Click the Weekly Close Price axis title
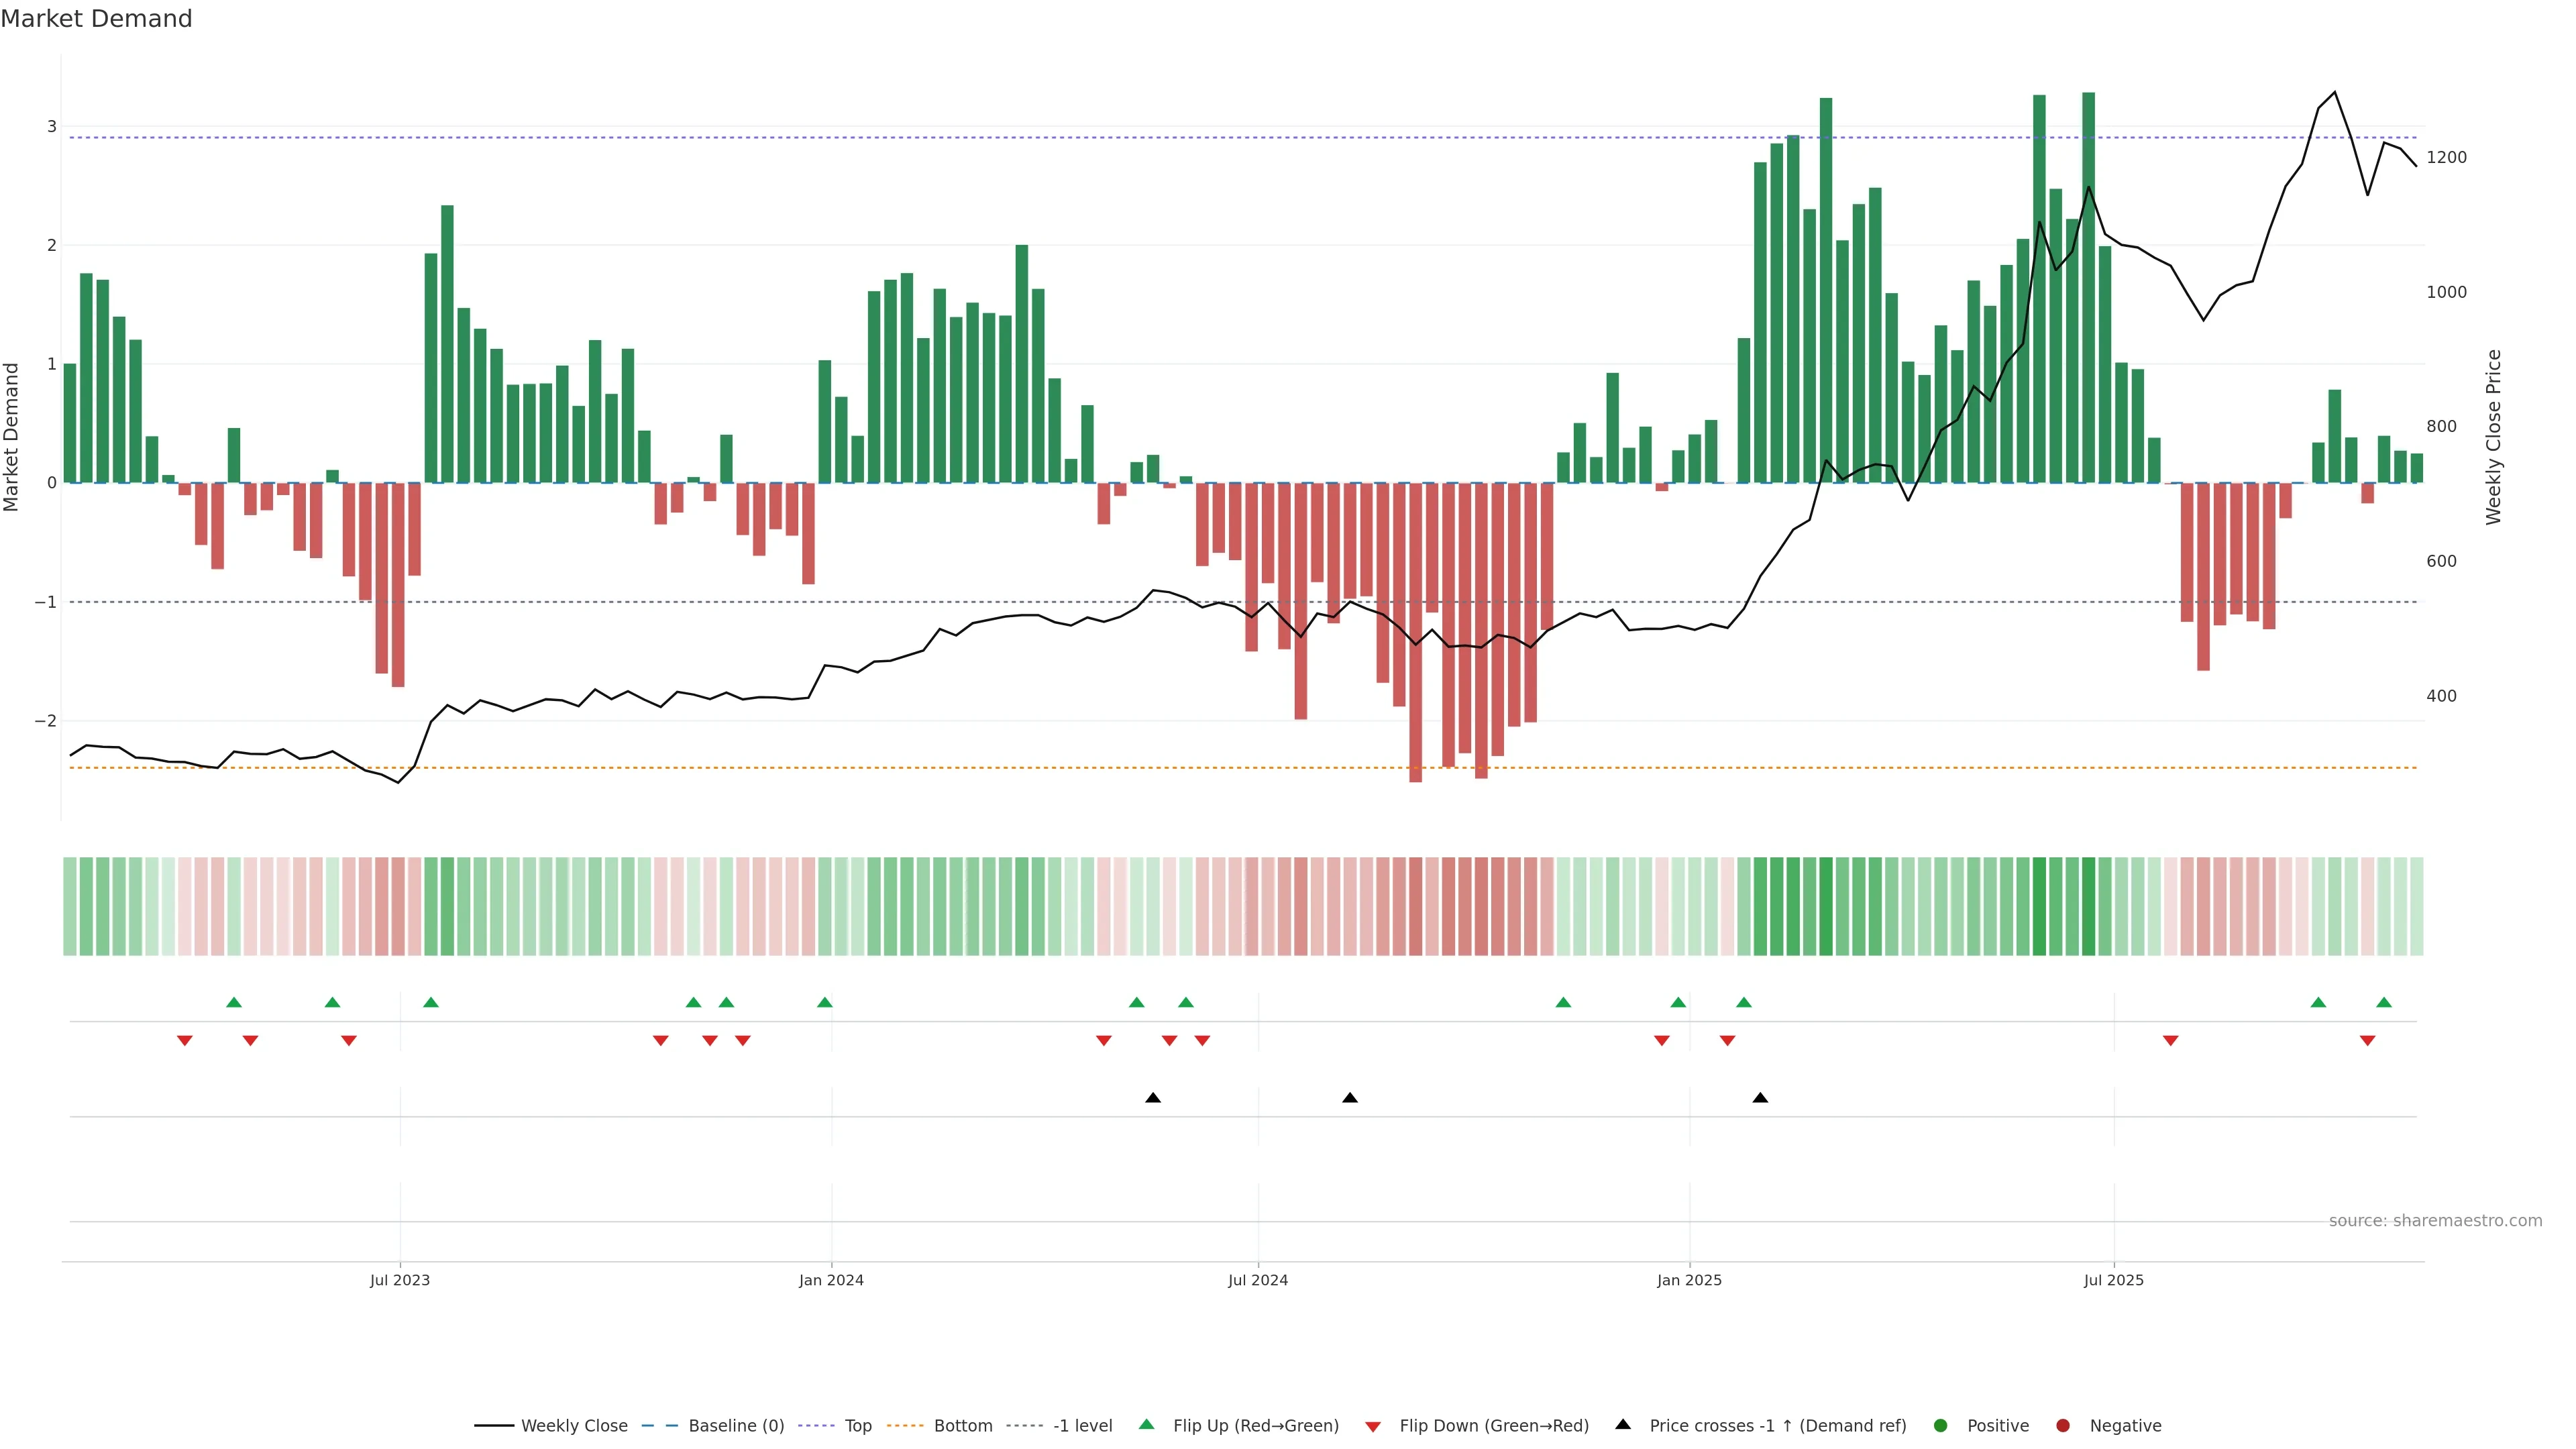 click(x=2493, y=437)
